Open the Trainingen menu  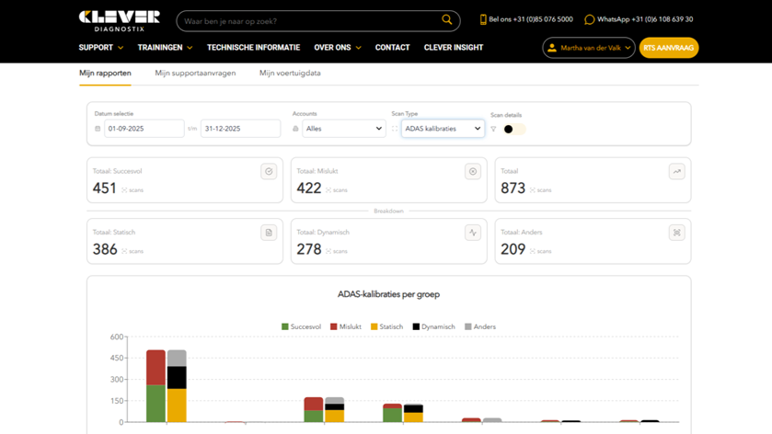pyautogui.click(x=165, y=48)
